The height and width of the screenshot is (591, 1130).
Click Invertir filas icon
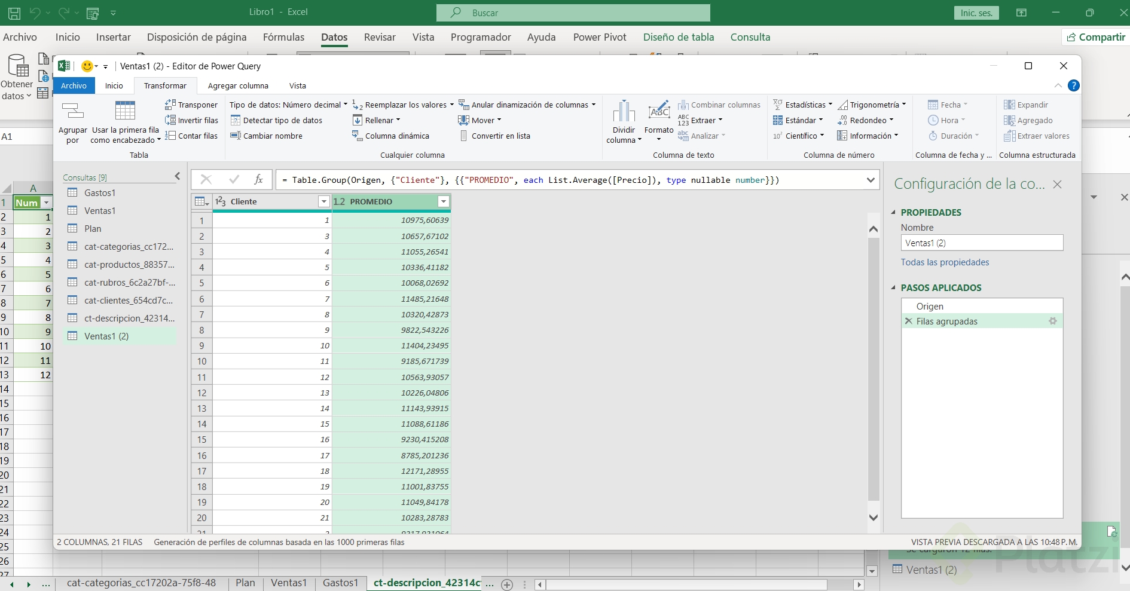click(x=170, y=120)
